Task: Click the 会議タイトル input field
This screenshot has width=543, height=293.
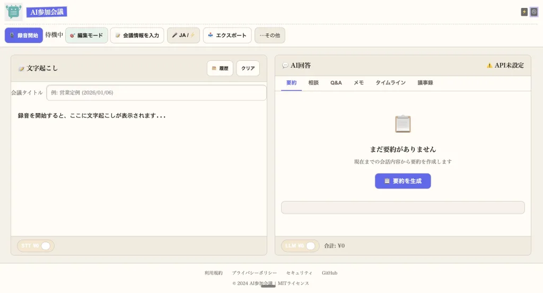Action: click(156, 93)
